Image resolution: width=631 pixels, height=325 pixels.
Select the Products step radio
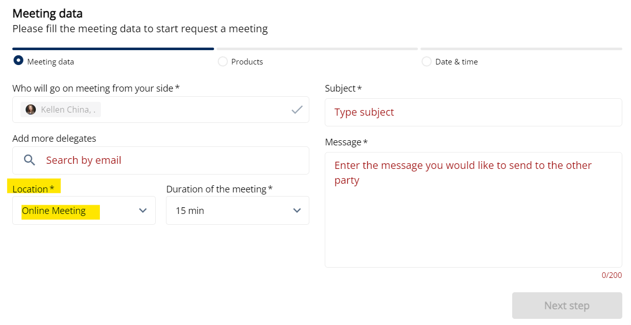(222, 61)
